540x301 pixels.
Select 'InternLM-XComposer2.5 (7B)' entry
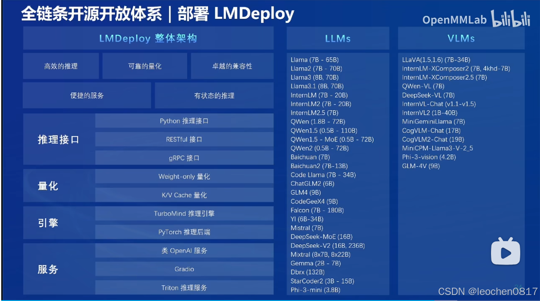point(445,78)
